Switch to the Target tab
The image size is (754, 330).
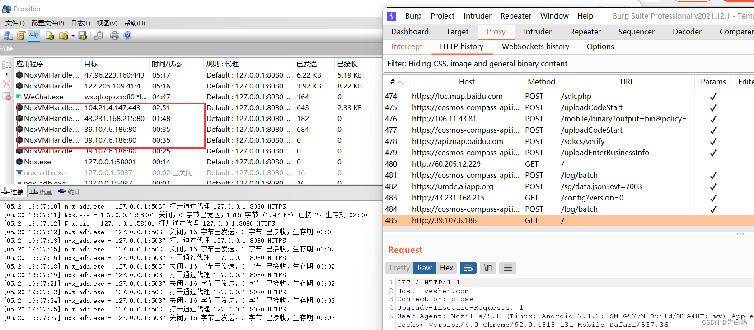[x=457, y=32]
